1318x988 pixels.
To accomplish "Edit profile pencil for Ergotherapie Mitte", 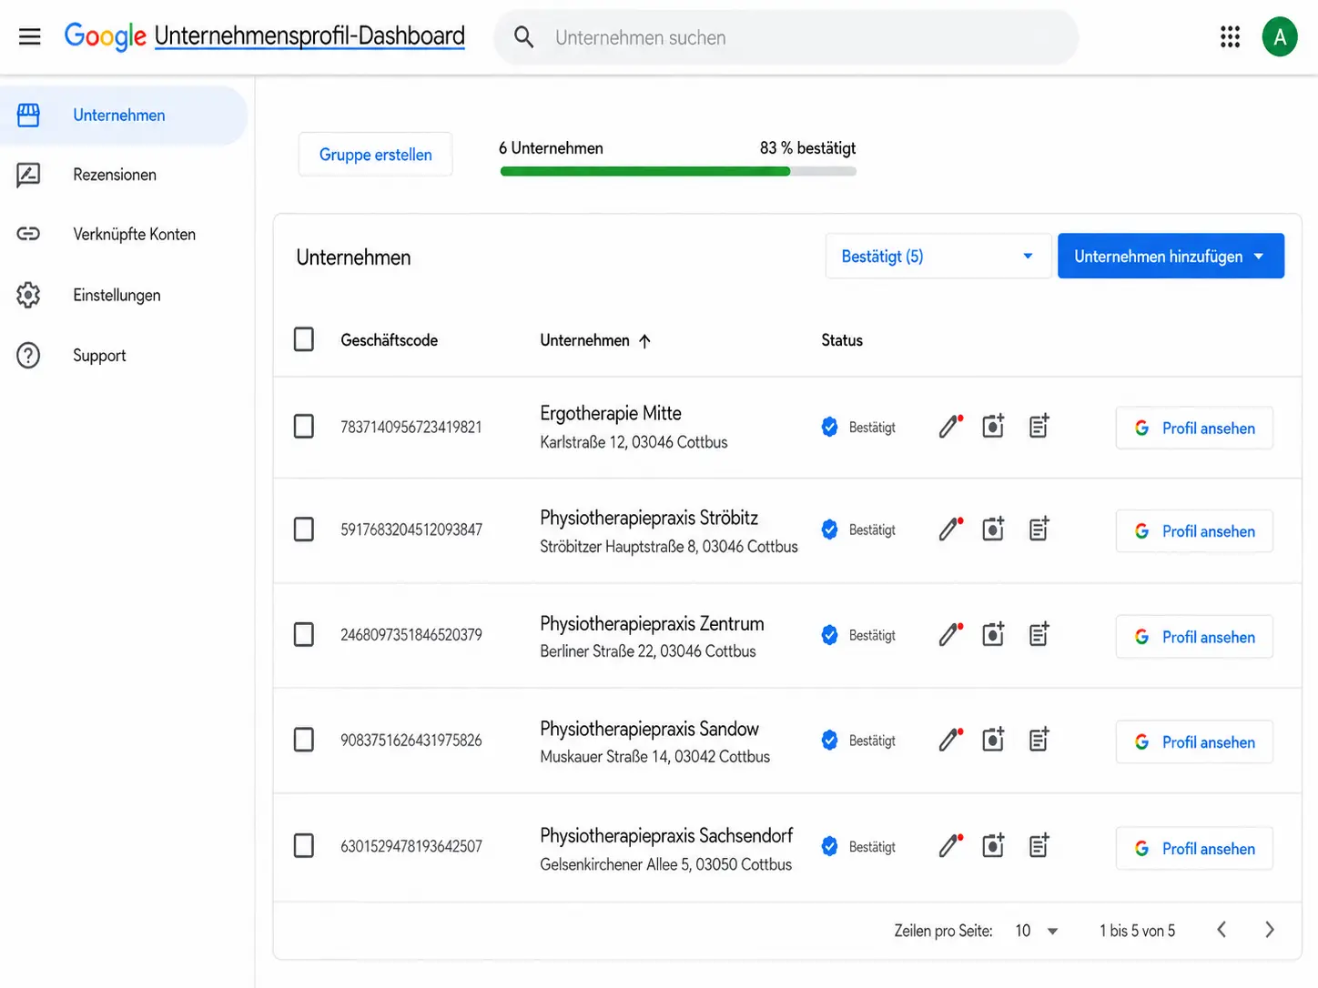I will tap(950, 426).
